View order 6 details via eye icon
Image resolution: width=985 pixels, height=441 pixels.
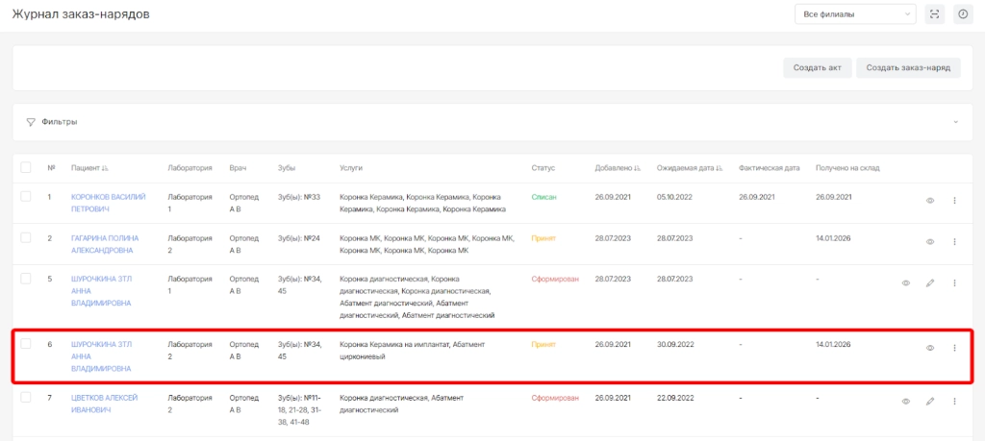pos(930,348)
